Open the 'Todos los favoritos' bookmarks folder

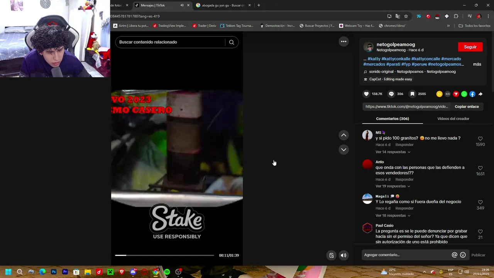coord(474,26)
